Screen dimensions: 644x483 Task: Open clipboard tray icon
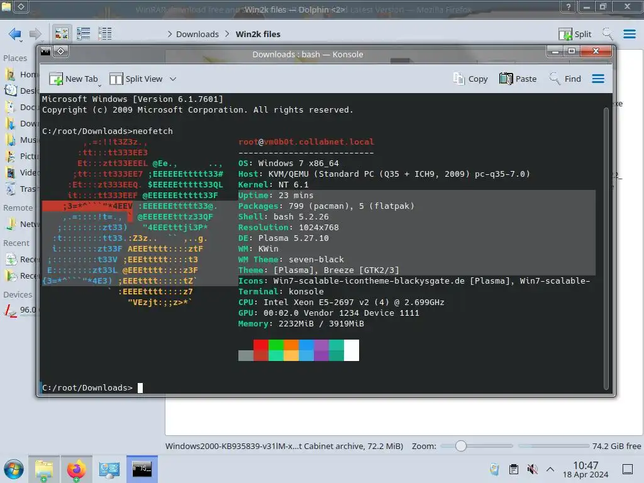(x=513, y=469)
